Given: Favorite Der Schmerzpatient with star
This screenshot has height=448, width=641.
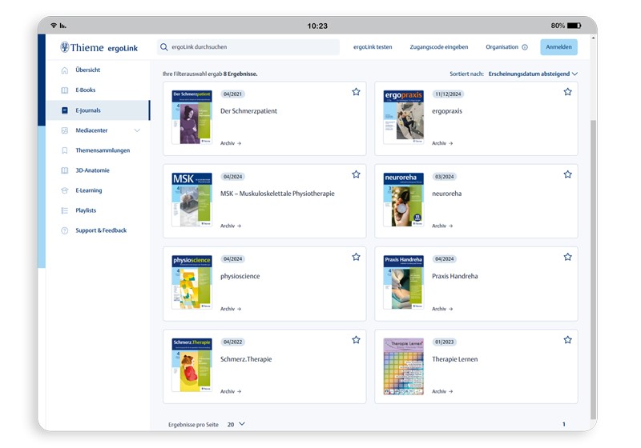Looking at the screenshot, I should 356,92.
